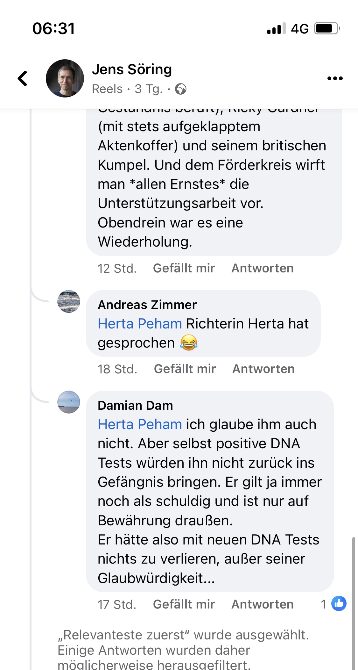Image resolution: width=358 pixels, height=670 pixels.
Task: Open Andreas Zimmer's avatar
Action: click(69, 301)
